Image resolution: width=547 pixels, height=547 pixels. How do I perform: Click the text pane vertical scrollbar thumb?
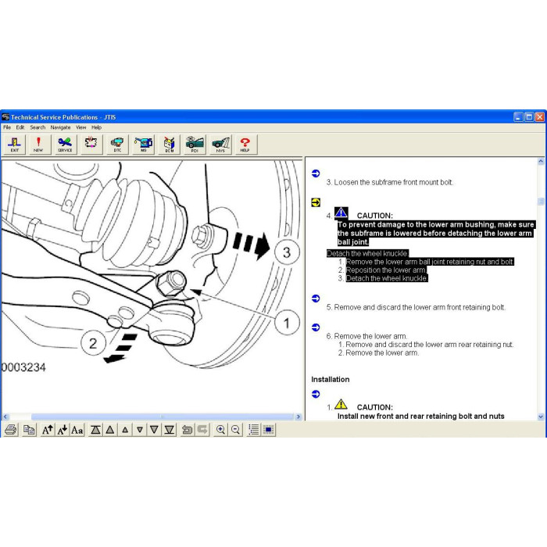541,202
